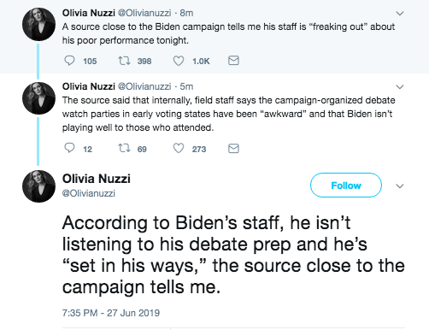Screen dimensions: 429x330
Task: Like the tweet with 273 likes
Action: pyautogui.click(x=179, y=149)
